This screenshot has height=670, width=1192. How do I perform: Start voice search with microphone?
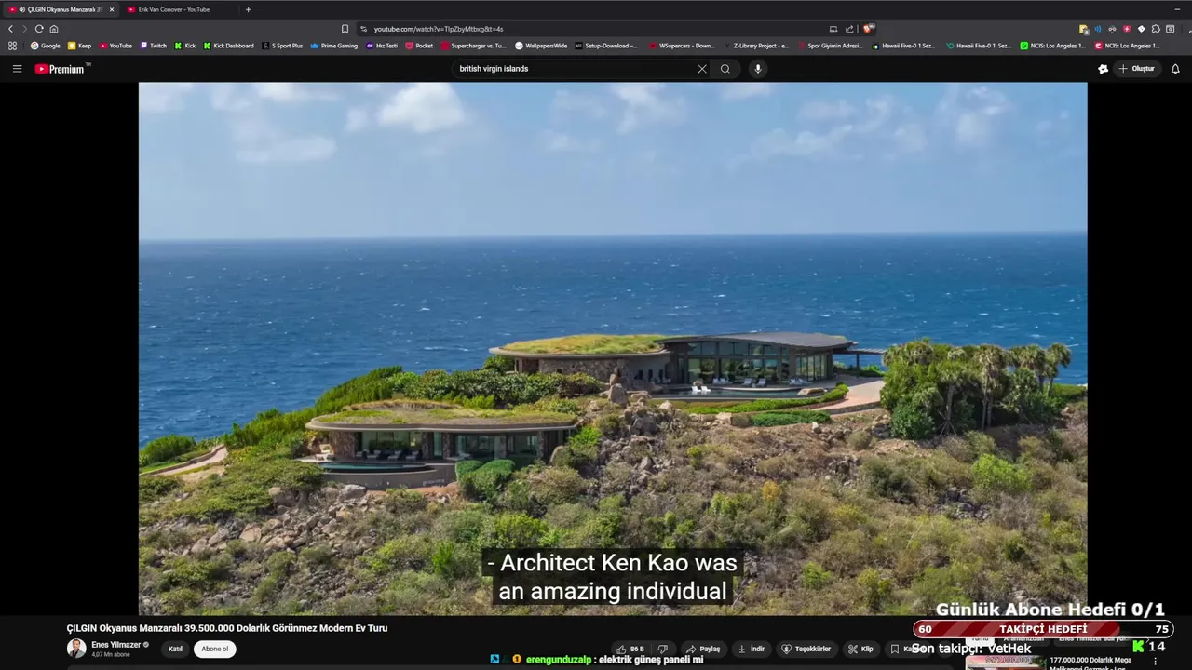click(758, 69)
